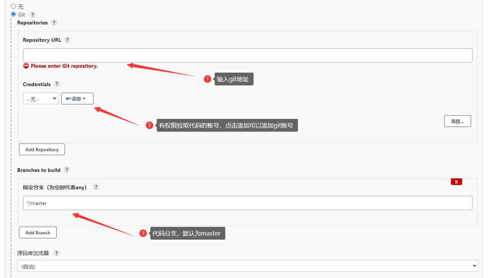Select the Git radio button
This screenshot has width=498, height=278.
point(14,14)
